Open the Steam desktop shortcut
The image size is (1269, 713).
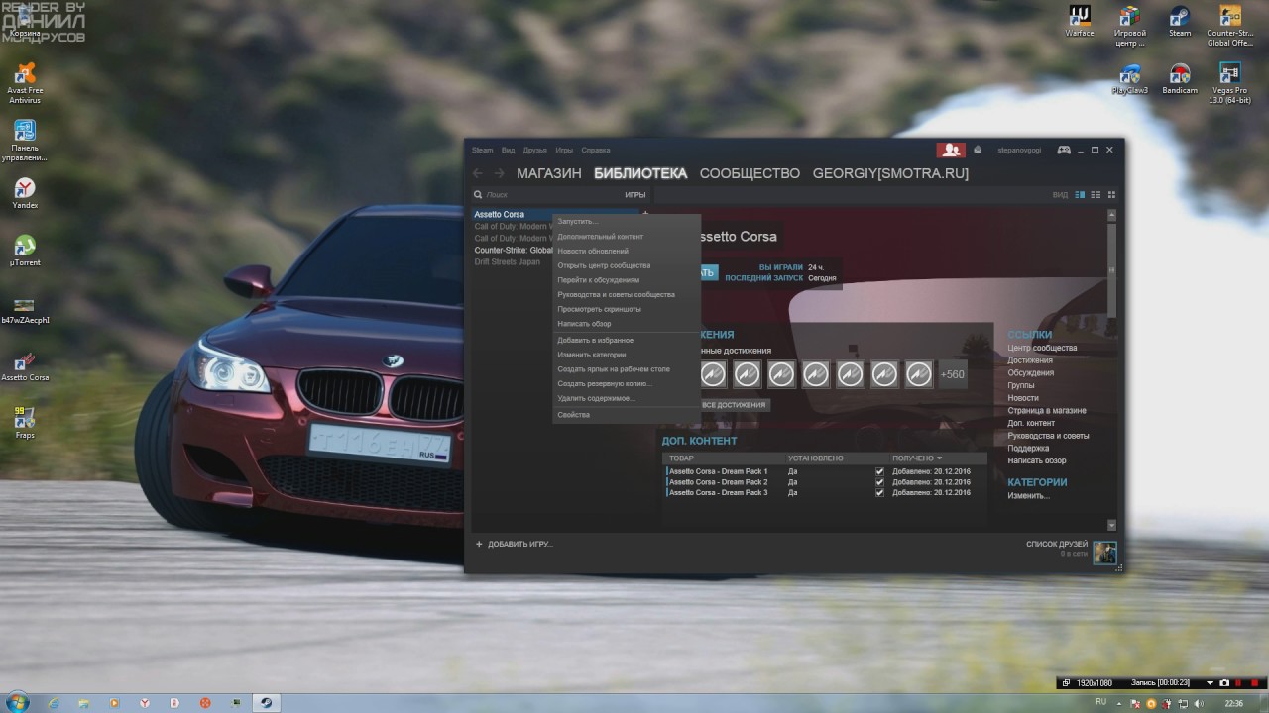click(x=1180, y=22)
